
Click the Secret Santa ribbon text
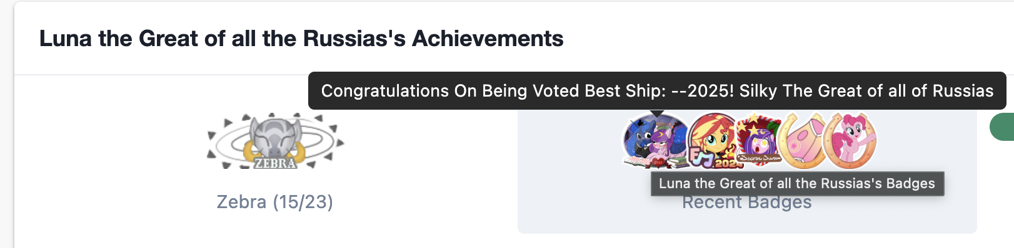(758, 159)
